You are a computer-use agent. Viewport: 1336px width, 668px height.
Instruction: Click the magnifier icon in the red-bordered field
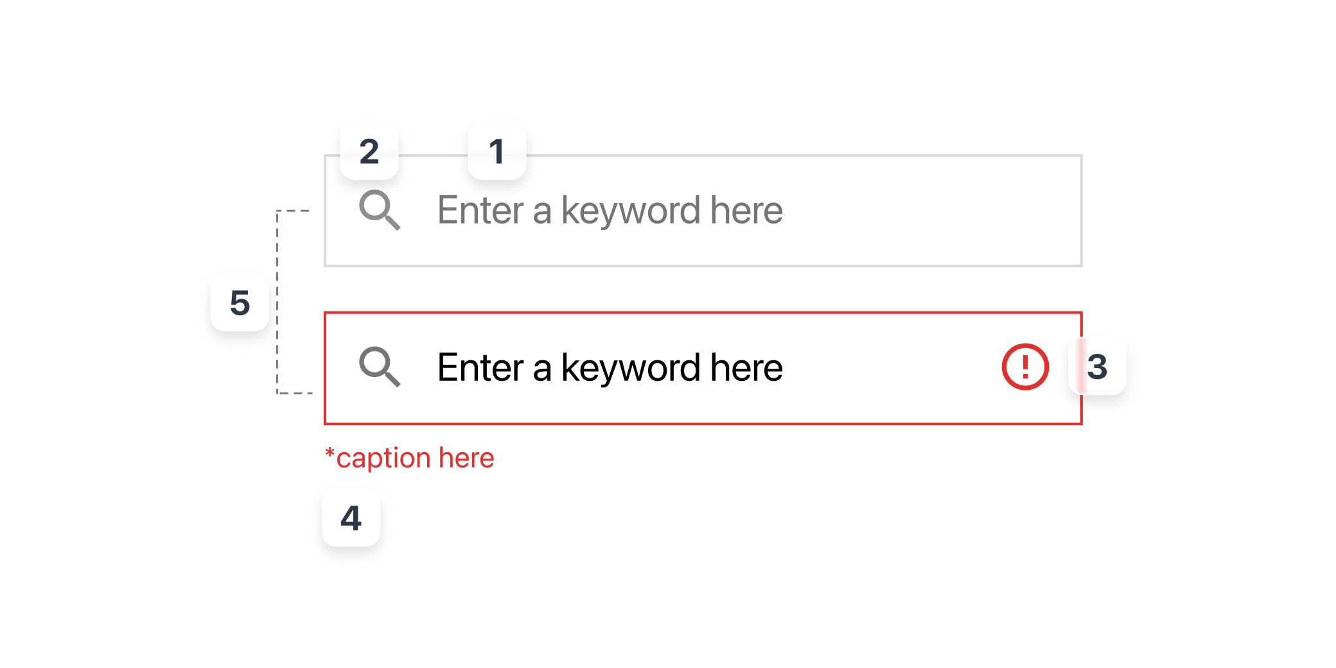coord(379,367)
